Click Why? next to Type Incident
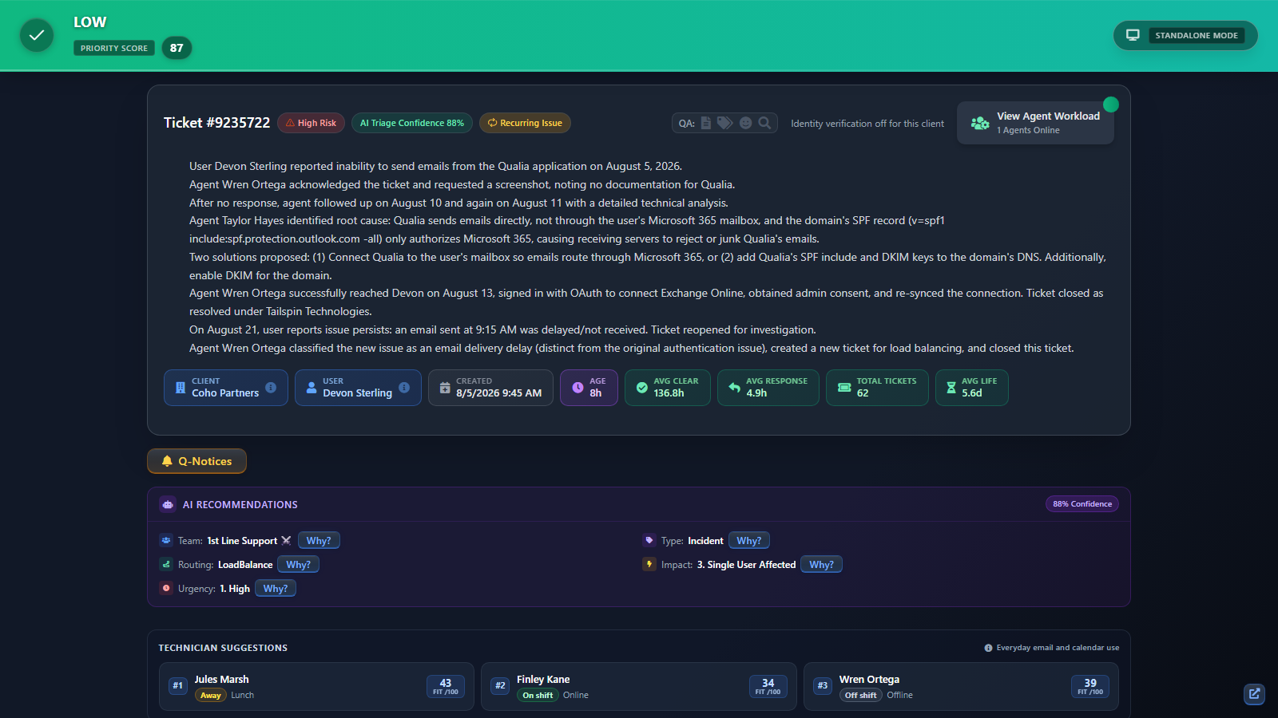 tap(749, 541)
